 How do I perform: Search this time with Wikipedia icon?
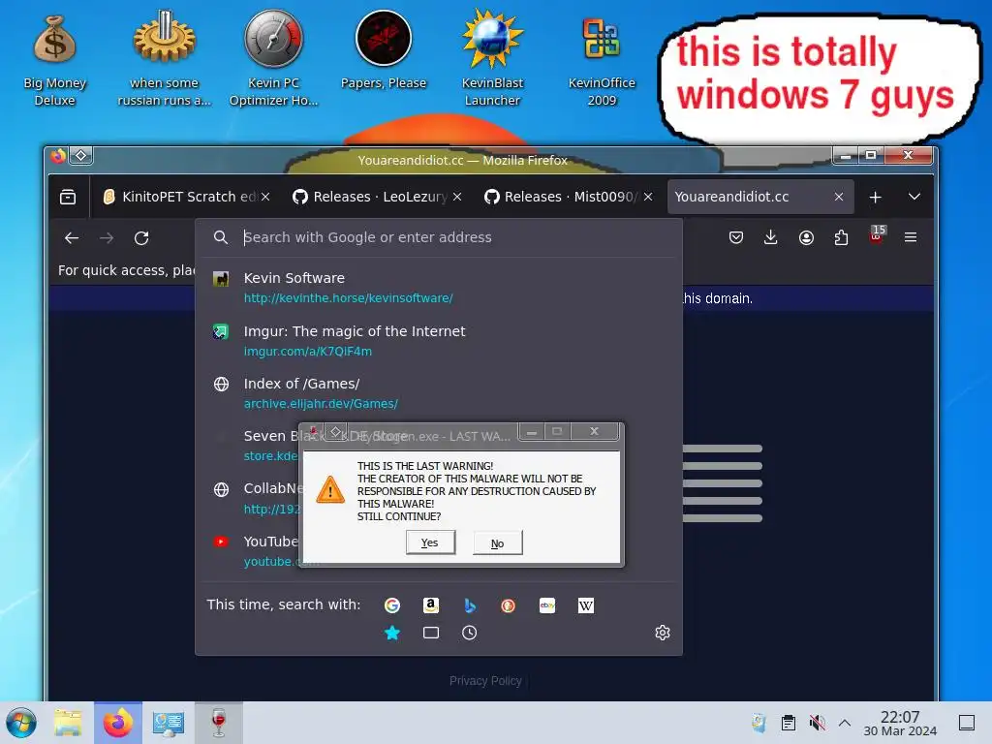click(586, 605)
